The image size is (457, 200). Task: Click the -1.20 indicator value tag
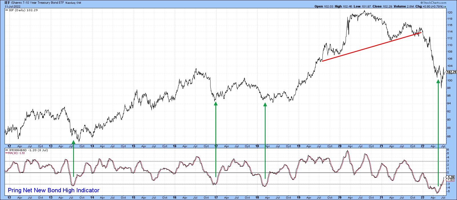(450, 177)
